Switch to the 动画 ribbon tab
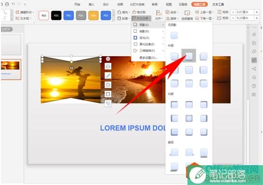Viewport: 263px width, 185px height. point(120,4)
